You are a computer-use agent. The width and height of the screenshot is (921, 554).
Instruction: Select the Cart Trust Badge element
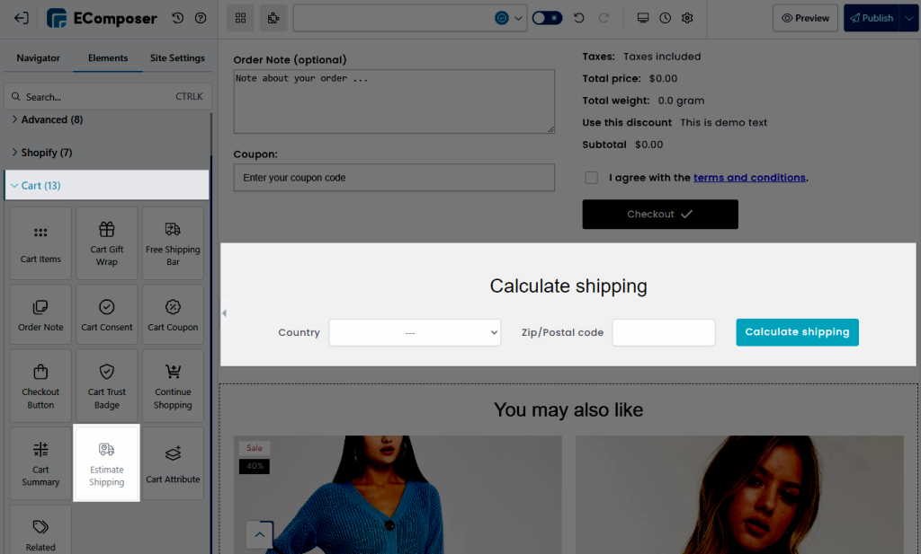[x=107, y=386]
